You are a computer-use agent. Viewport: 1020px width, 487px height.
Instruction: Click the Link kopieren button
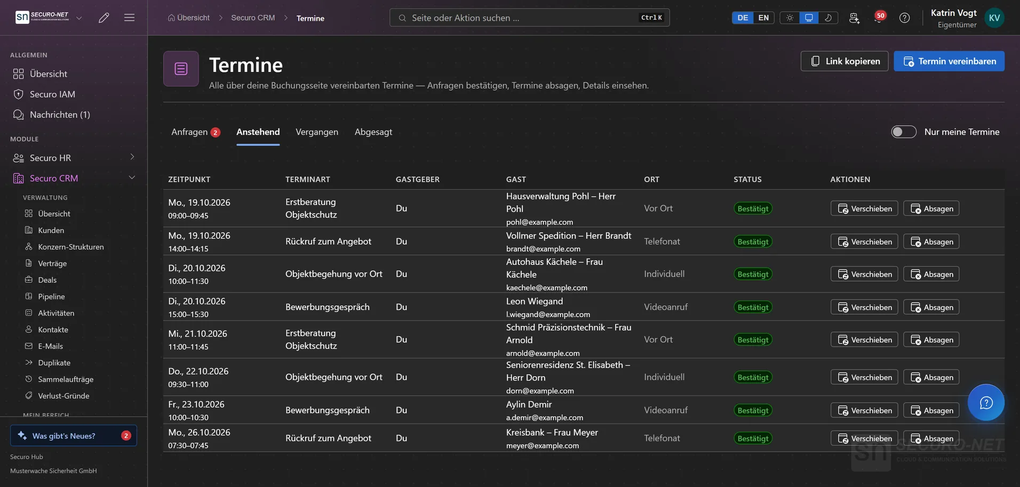pos(844,61)
